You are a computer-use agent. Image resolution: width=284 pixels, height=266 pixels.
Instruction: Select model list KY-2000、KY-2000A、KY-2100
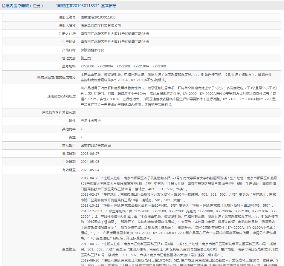(x=123, y=66)
